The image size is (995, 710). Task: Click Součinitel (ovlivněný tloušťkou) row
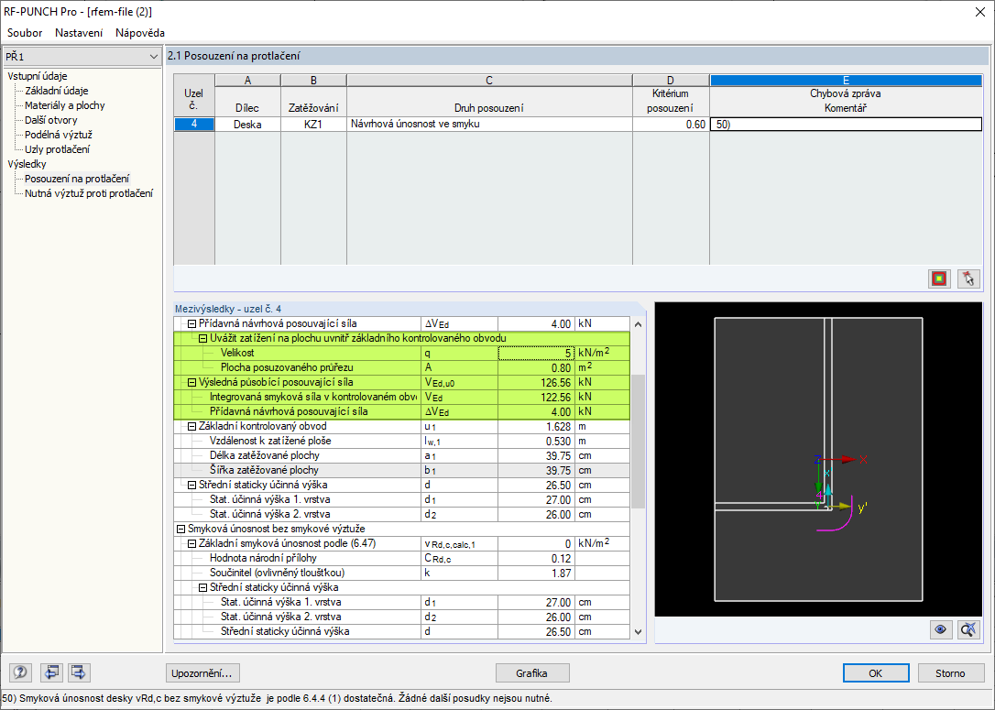click(x=401, y=573)
